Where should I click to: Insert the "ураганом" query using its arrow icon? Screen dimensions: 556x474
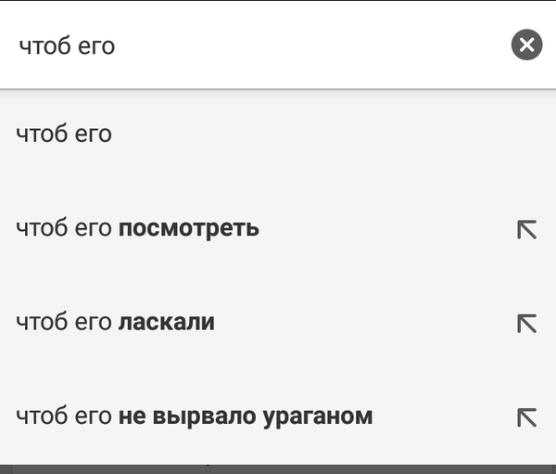[526, 417]
